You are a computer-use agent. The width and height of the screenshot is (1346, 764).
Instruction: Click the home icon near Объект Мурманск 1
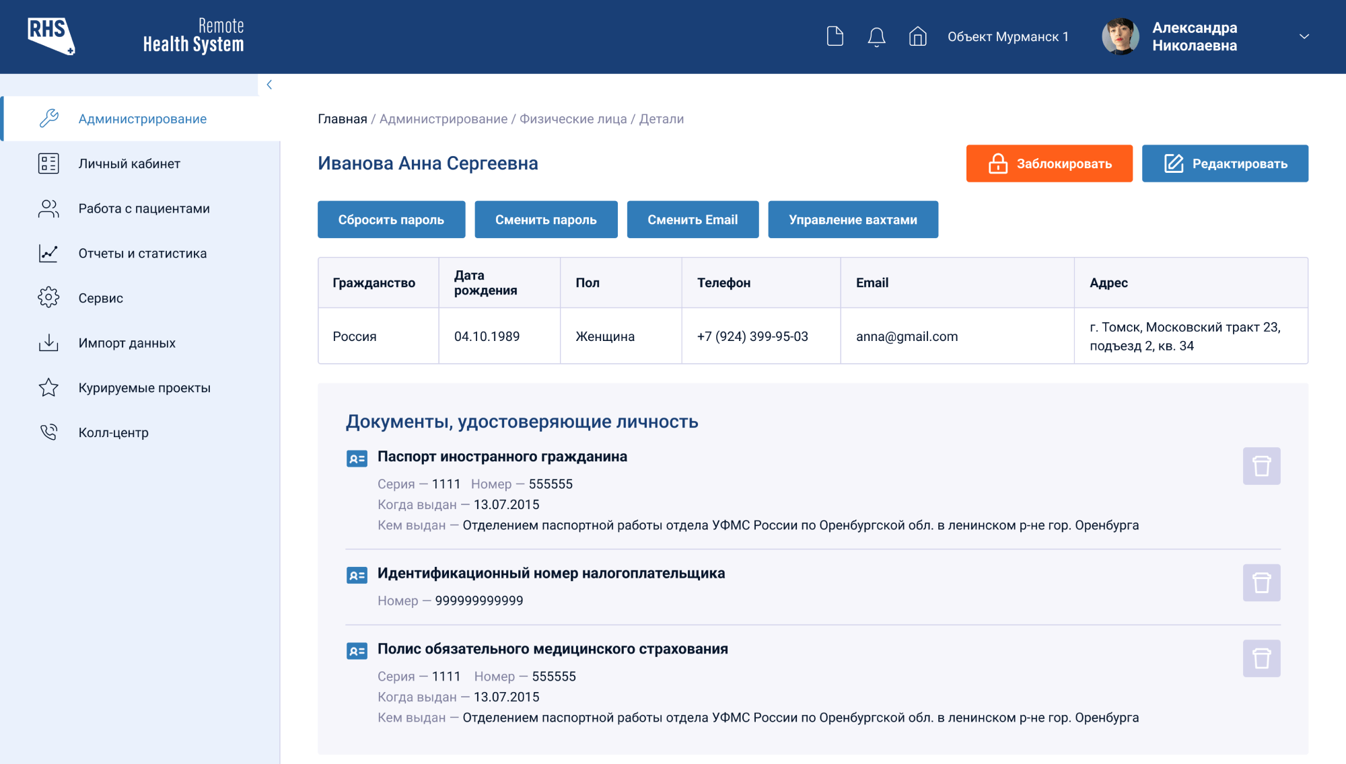coord(918,36)
